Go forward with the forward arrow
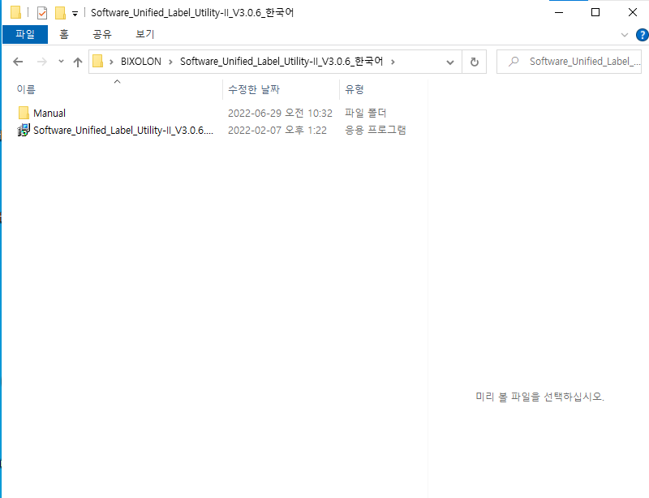The image size is (649, 498). pyautogui.click(x=42, y=62)
